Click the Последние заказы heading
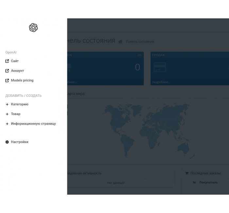The width and height of the screenshot is (229, 213). click(x=205, y=173)
